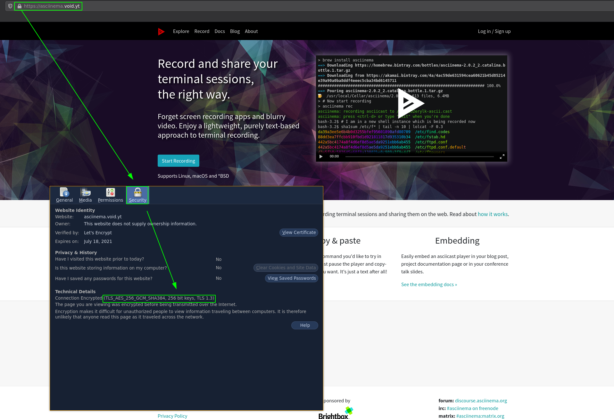Screen dimensions: 614x419
Task: Click the large play overlay on terminal player
Action: pos(411,103)
